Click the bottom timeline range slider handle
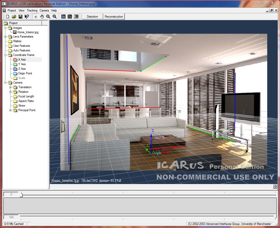This screenshot has width=280, height=228. 276,217
